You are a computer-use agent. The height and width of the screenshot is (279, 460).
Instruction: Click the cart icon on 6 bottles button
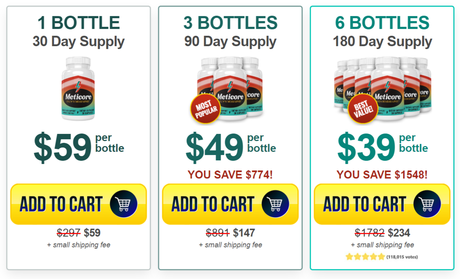427,204
